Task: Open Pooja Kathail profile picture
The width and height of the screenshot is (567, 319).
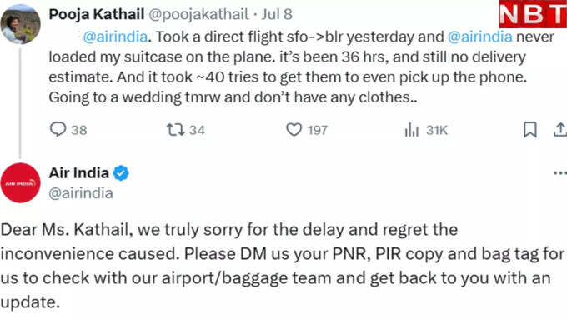Action: tap(20, 24)
